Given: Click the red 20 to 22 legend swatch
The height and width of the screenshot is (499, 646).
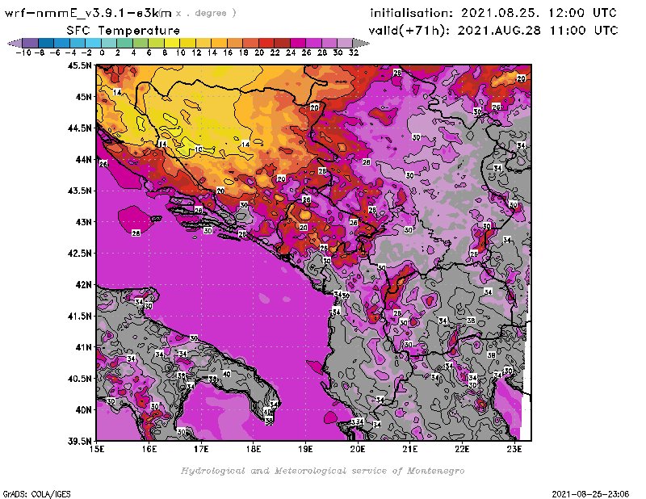Looking at the screenshot, I should coord(266,43).
